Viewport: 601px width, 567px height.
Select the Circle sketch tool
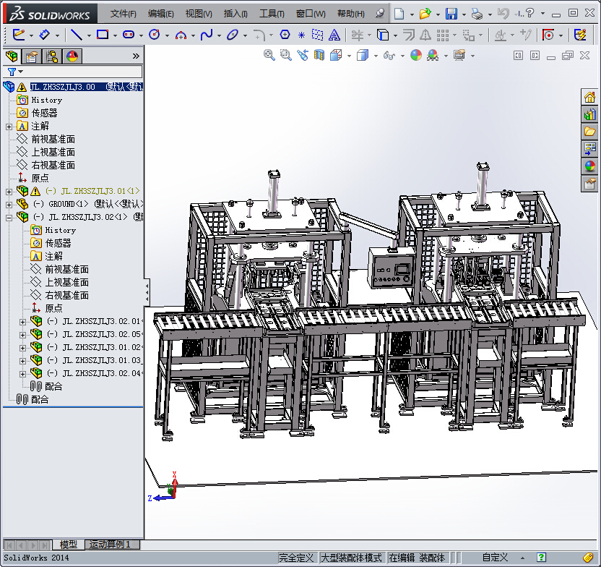(154, 35)
